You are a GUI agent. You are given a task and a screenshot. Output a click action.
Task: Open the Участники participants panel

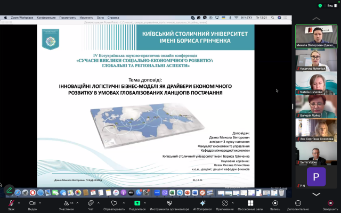67,203
